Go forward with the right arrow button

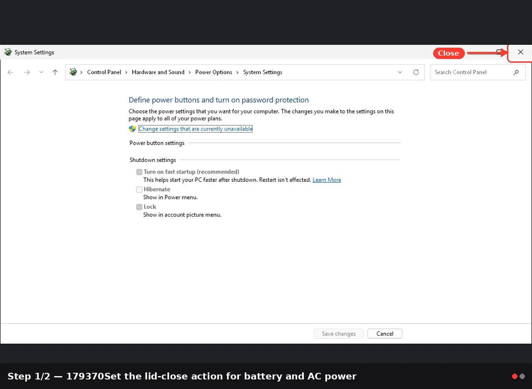point(27,72)
